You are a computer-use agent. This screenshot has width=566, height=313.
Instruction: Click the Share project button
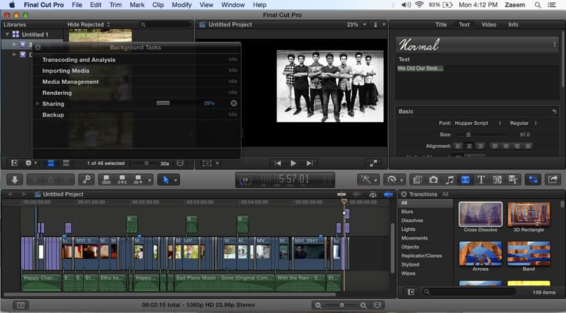point(552,179)
